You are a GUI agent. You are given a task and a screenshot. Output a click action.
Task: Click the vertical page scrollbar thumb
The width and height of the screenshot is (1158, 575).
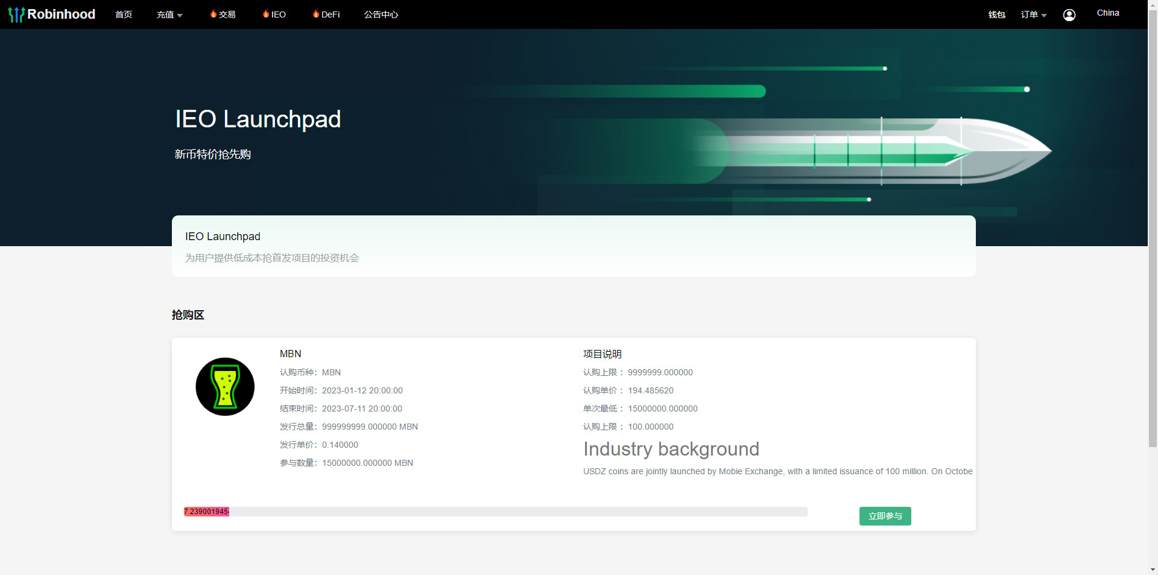click(1153, 229)
